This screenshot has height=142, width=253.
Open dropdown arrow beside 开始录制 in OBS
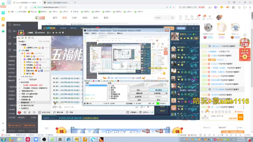pos(167,93)
